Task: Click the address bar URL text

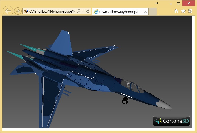Action: [52, 11]
